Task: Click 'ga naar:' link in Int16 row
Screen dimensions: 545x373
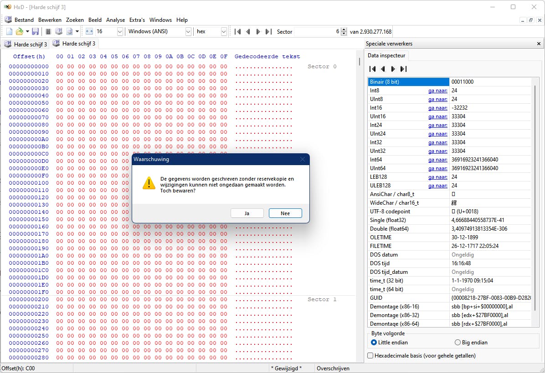Action: click(437, 108)
